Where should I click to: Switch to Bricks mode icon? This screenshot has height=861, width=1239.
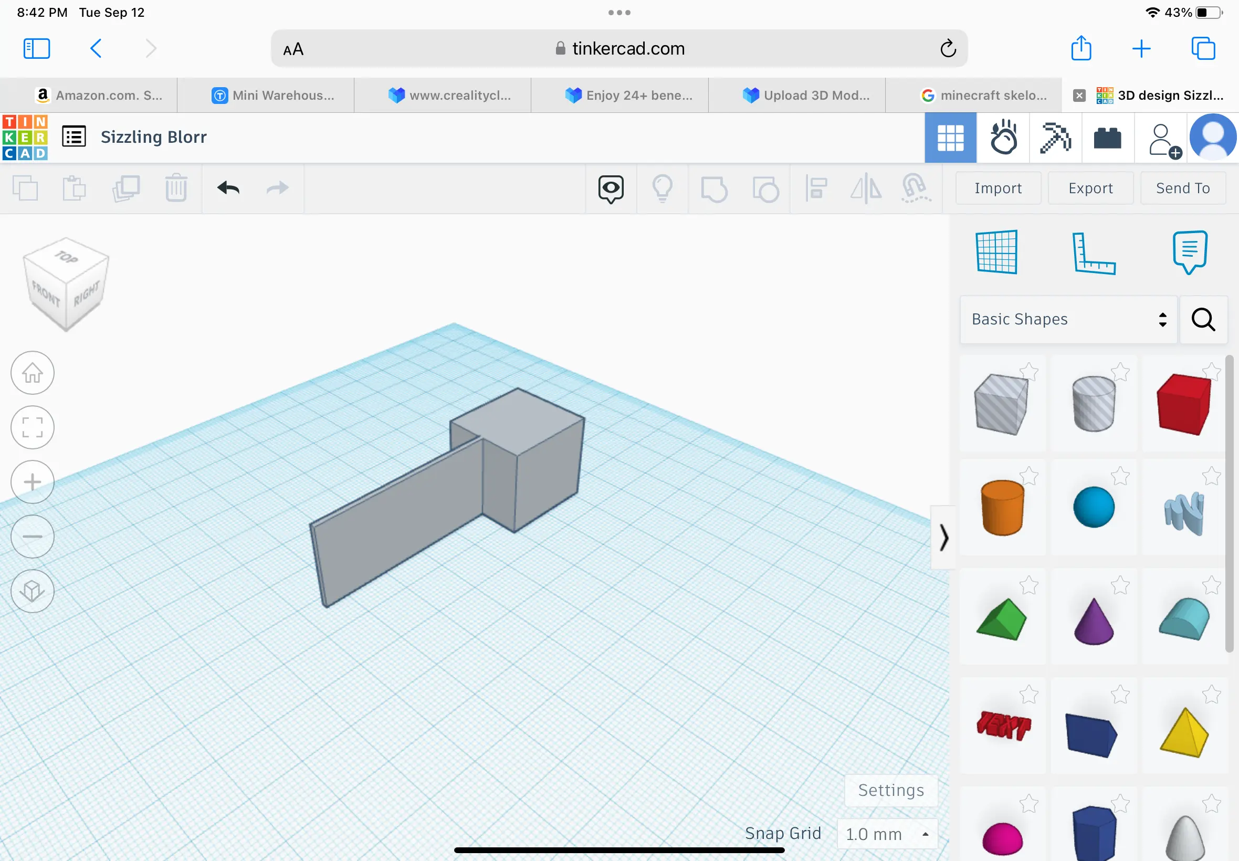1107,138
